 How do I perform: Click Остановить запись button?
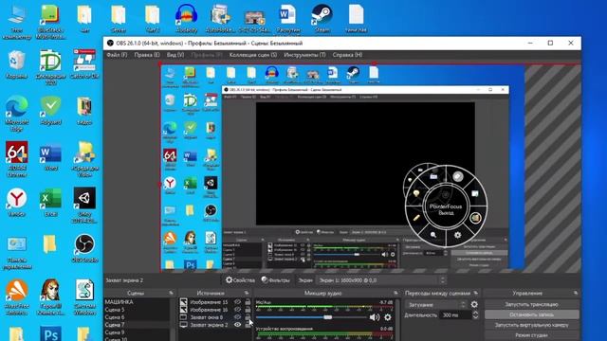(531, 314)
